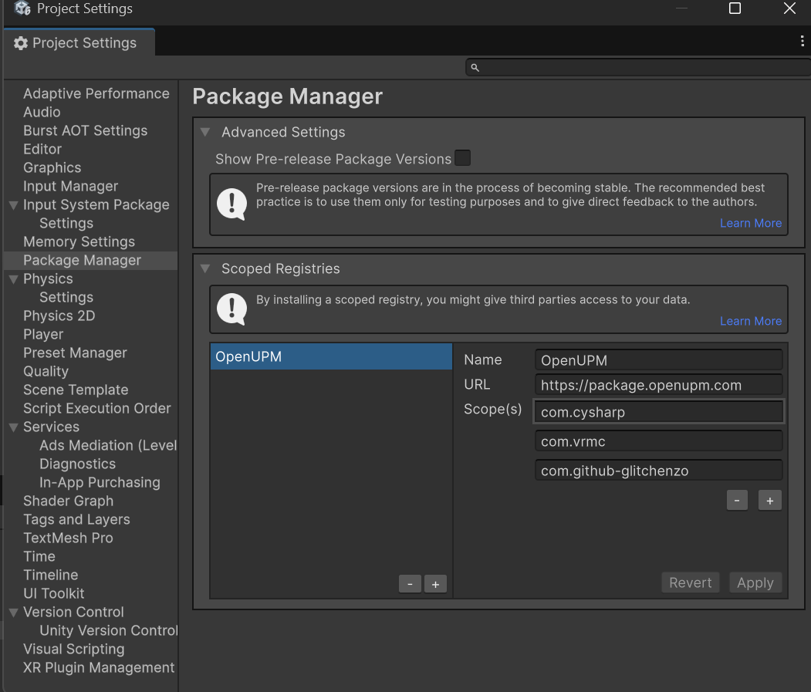The width and height of the screenshot is (811, 692).
Task: Collapse the Advanced Settings section
Action: click(205, 133)
